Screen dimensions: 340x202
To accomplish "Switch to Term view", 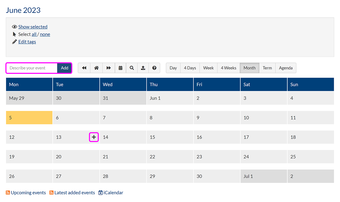I will [x=267, y=68].
